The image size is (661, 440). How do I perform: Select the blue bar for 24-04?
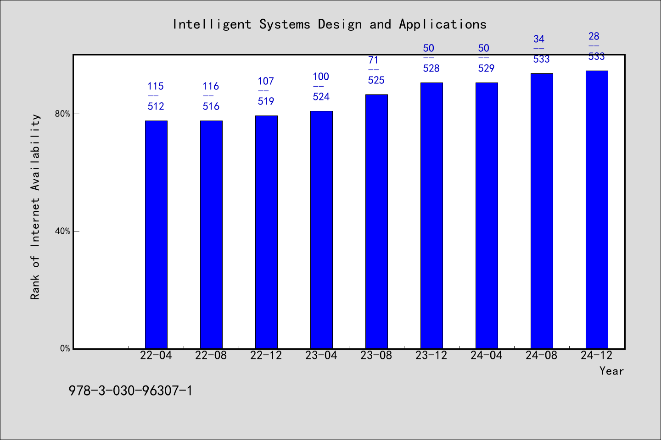pos(487,215)
